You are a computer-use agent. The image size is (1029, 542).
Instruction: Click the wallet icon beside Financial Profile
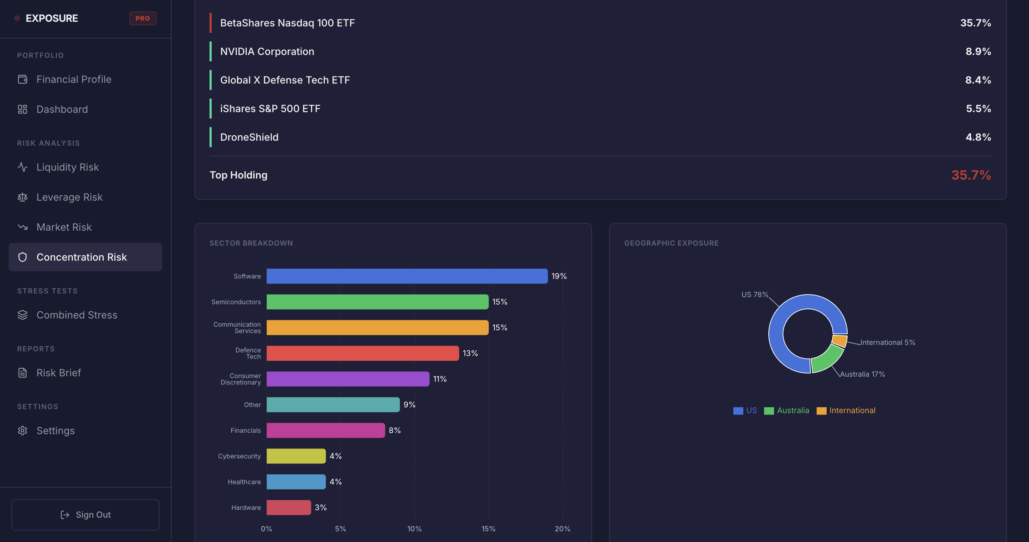23,79
